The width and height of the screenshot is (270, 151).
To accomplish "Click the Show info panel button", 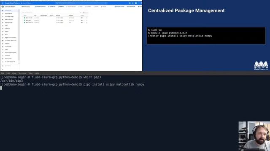I will (x=131, y=7).
